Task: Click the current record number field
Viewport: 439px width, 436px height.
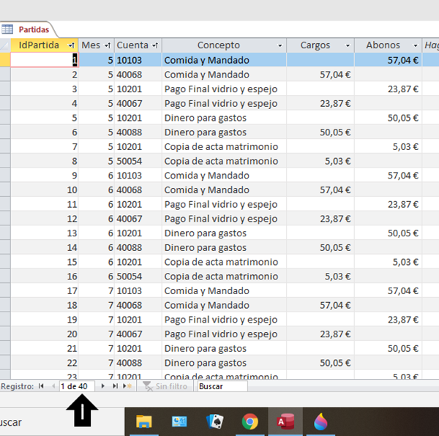Action: coord(75,386)
